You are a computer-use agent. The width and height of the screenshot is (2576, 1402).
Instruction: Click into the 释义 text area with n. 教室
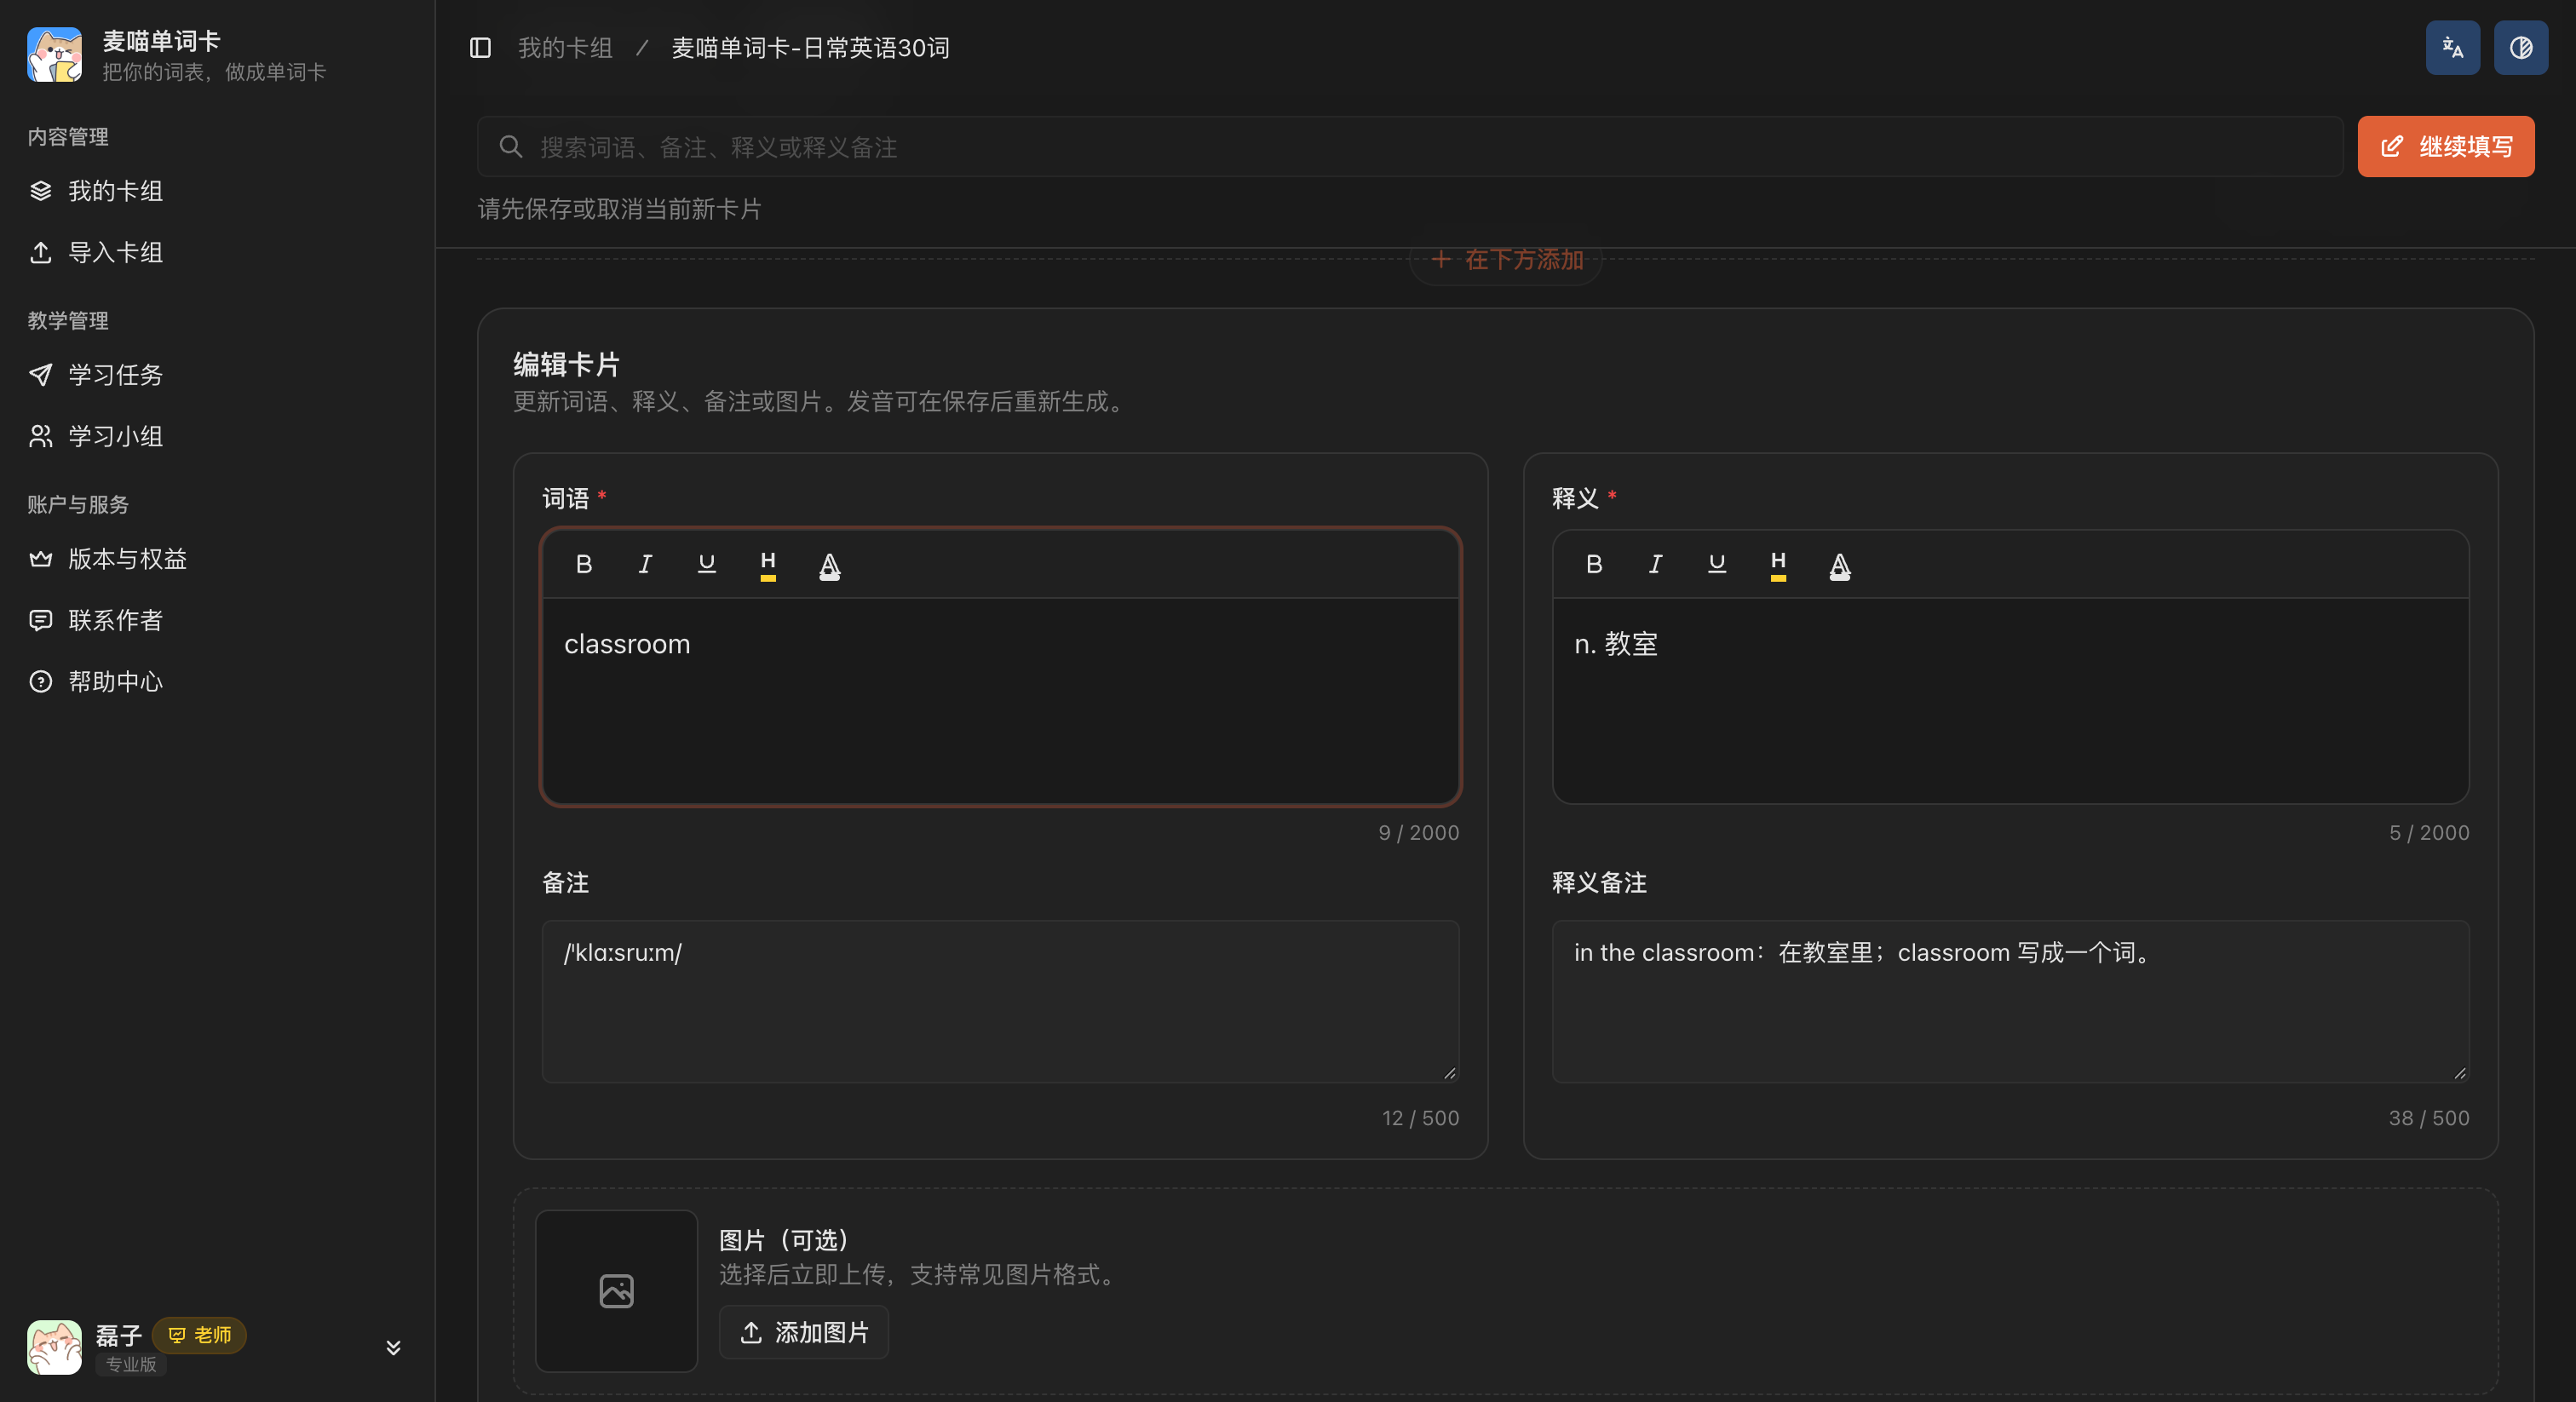pos(2010,700)
